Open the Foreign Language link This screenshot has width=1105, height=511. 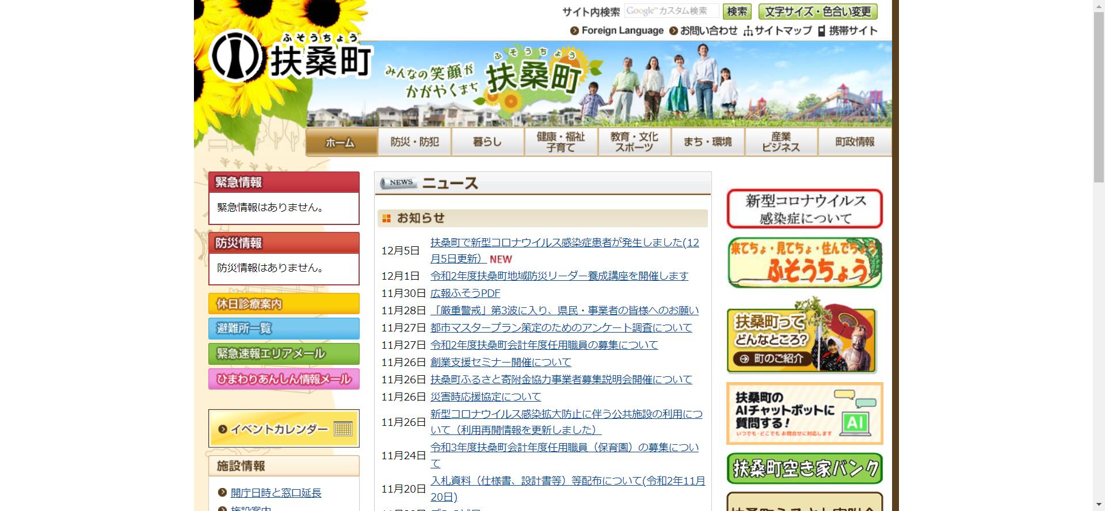point(622,30)
